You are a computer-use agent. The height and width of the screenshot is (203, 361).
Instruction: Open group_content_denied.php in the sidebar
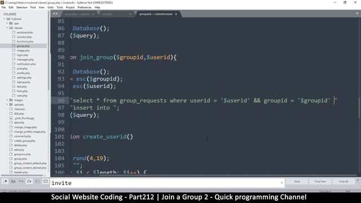pyautogui.click(x=30, y=168)
